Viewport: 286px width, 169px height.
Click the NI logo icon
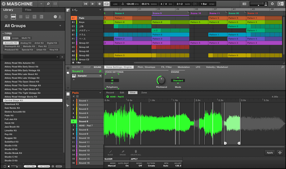(x=280, y=4)
